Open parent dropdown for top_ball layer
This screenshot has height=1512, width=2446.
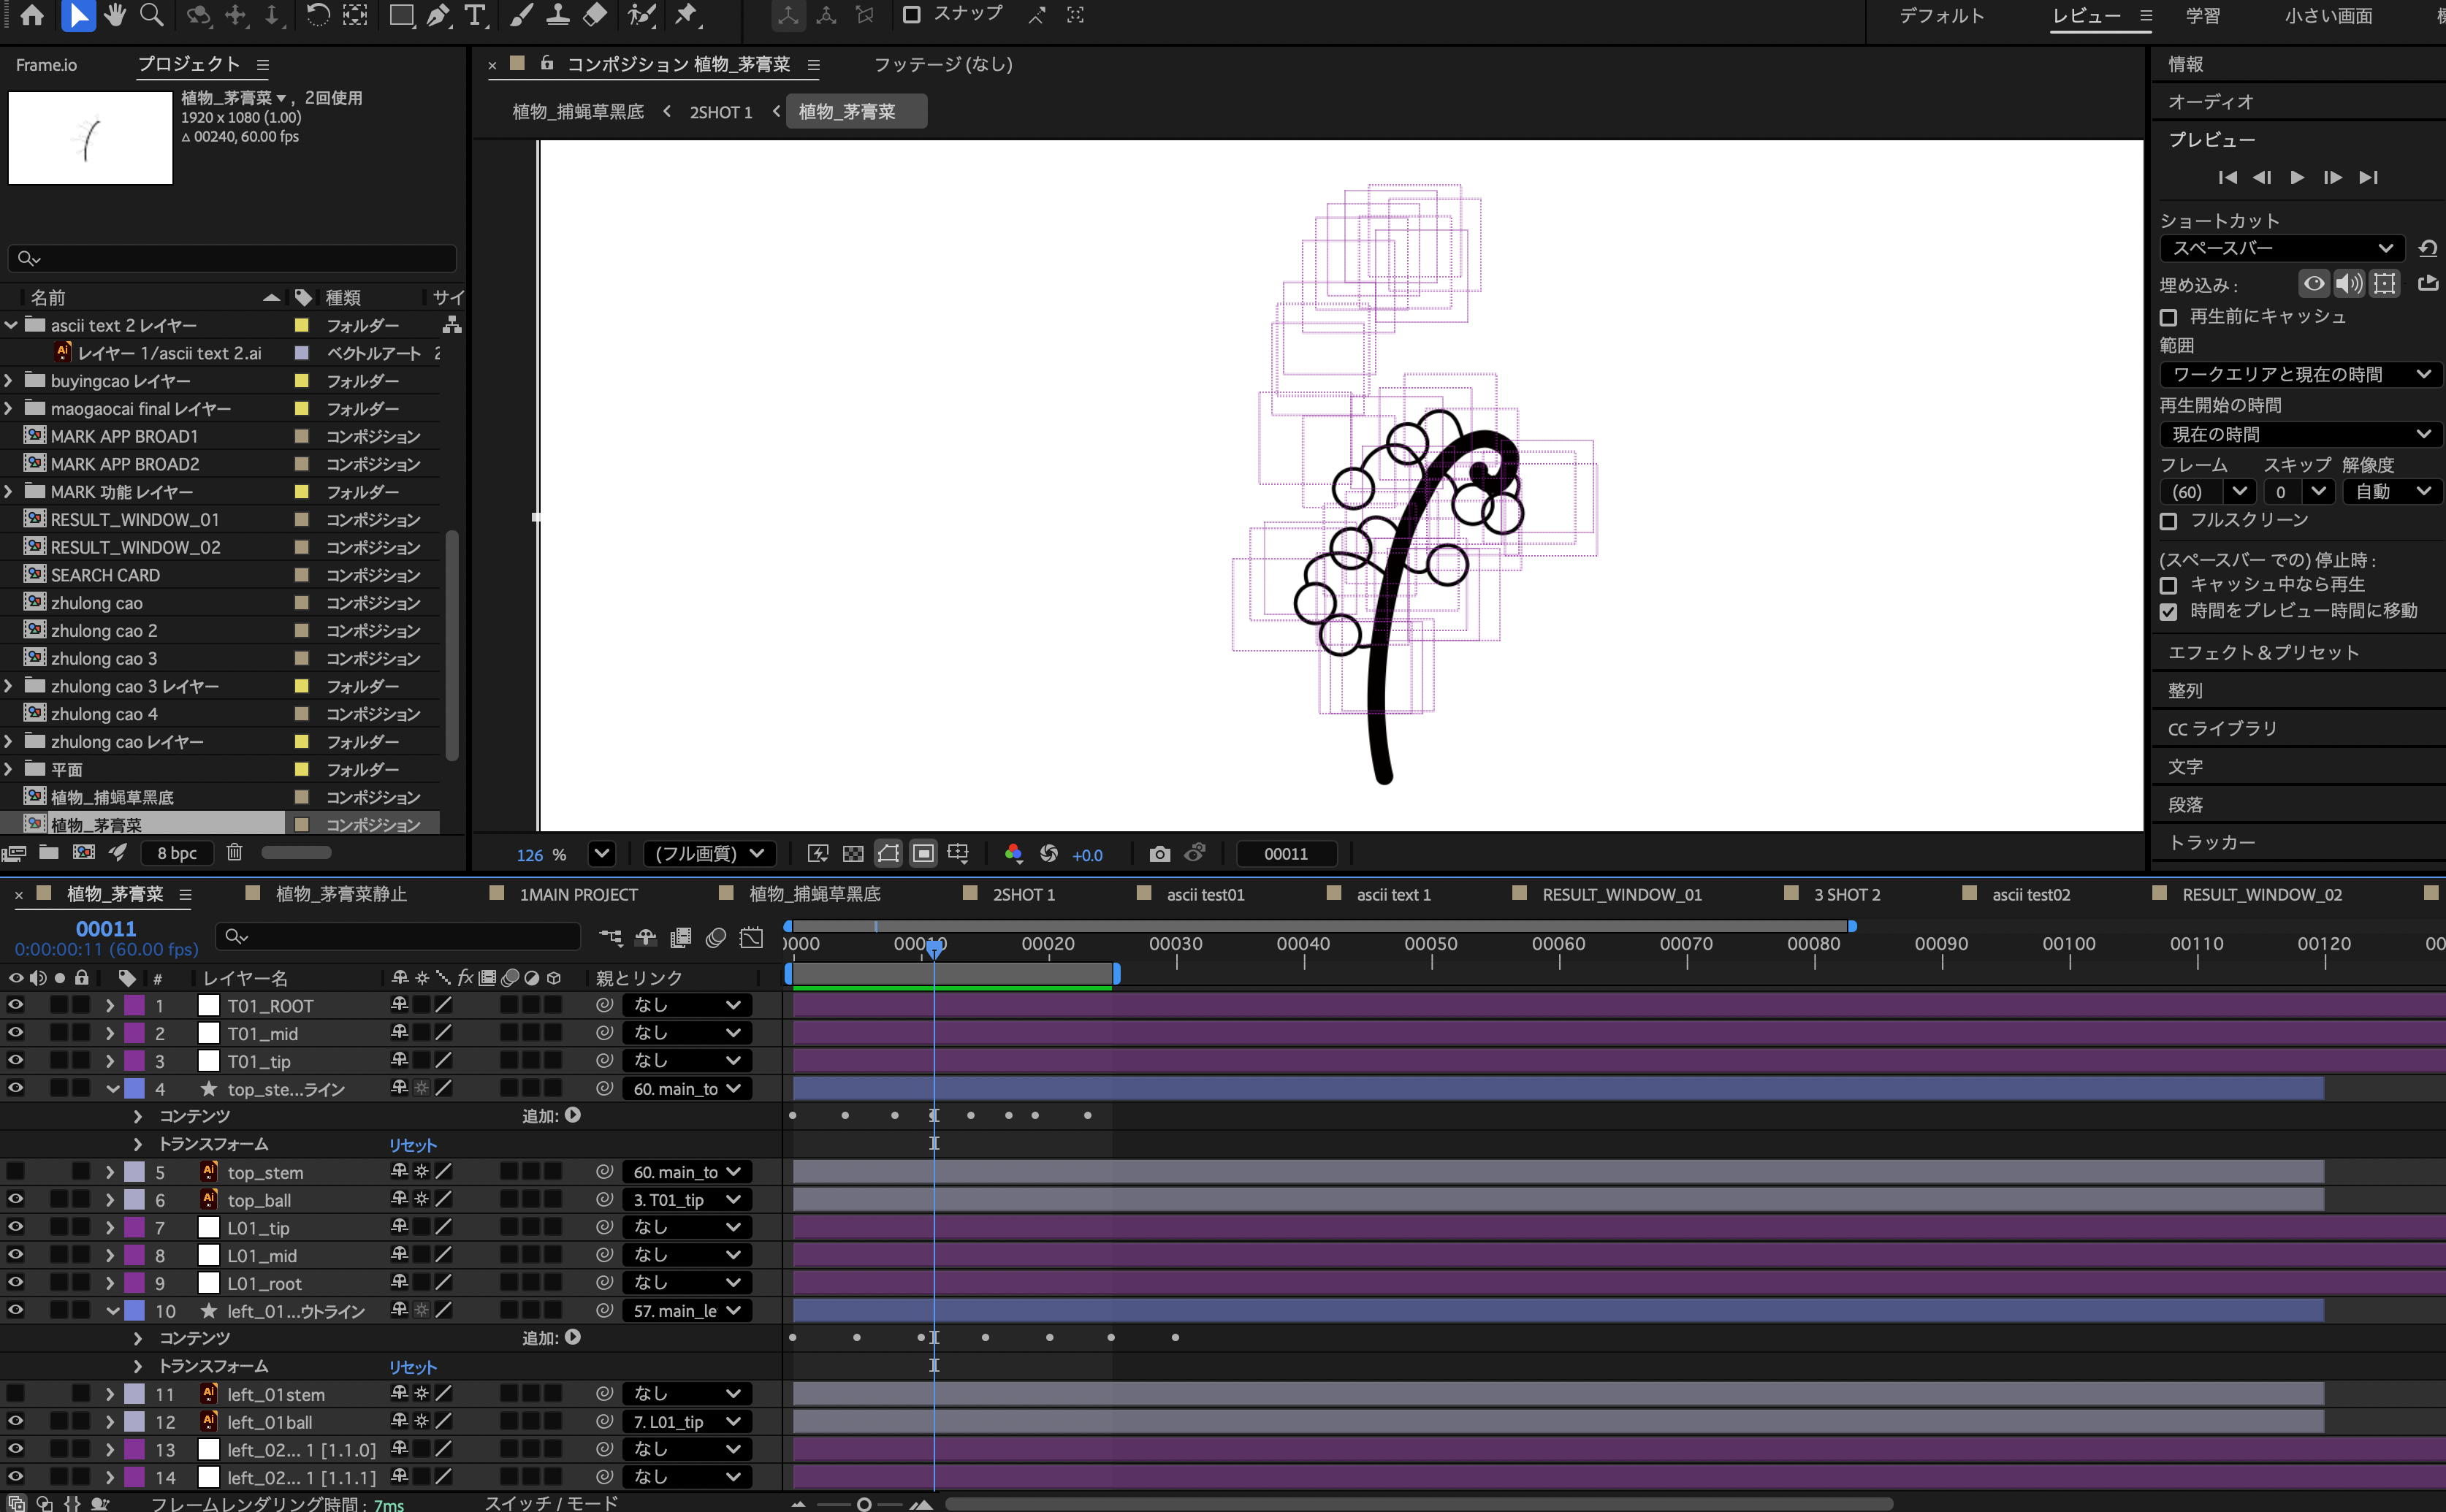(x=686, y=1200)
